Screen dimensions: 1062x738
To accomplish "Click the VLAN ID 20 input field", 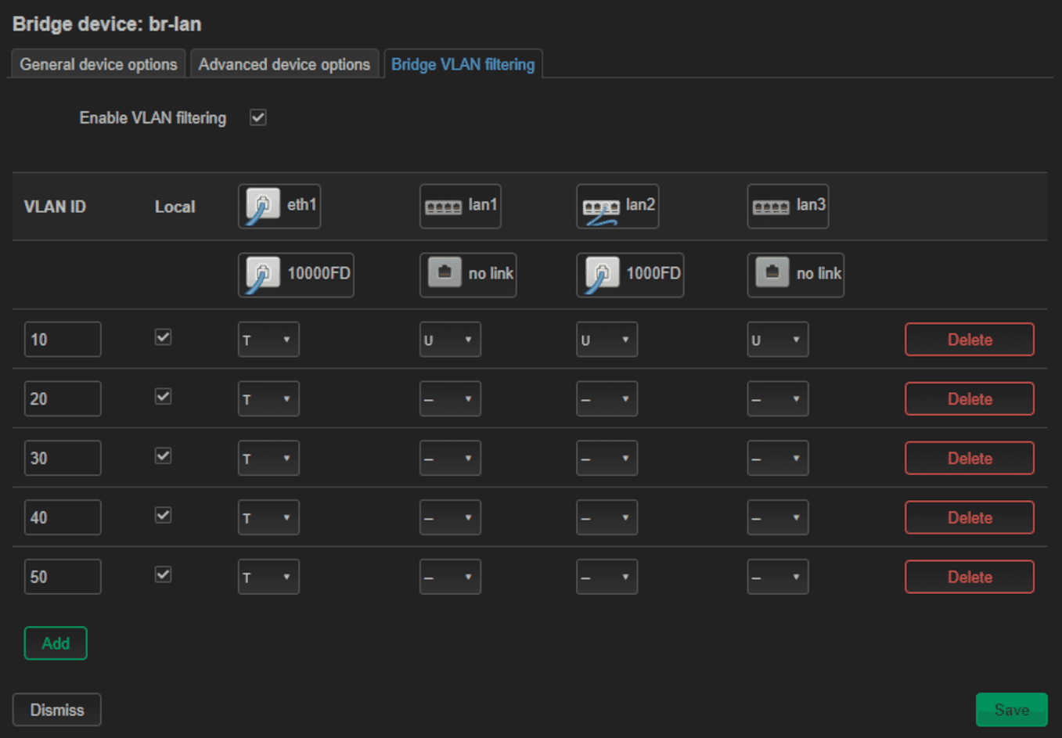I will (x=62, y=398).
